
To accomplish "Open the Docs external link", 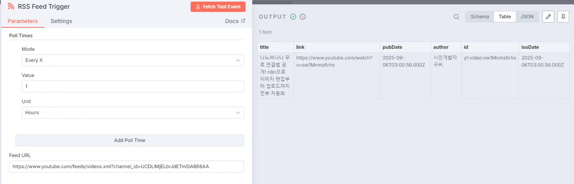I will click(235, 21).
